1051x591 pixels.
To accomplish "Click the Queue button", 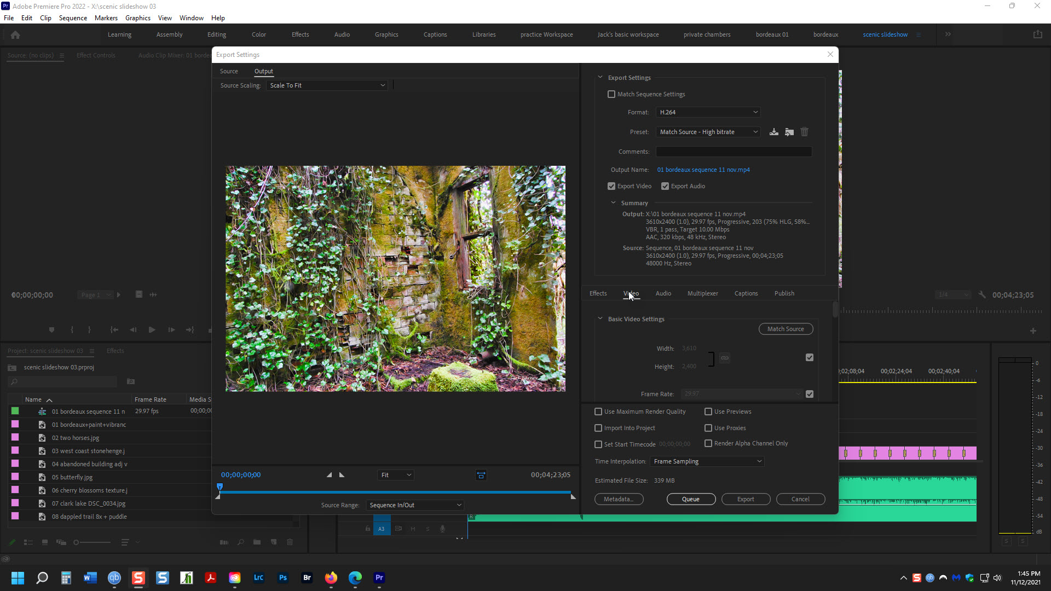I will click(x=691, y=499).
